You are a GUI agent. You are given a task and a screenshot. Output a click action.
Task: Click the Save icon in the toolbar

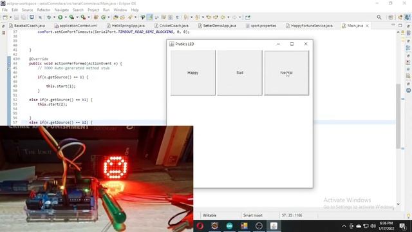pyautogui.click(x=16, y=17)
